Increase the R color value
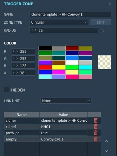117x156 pixels. [17, 51]
